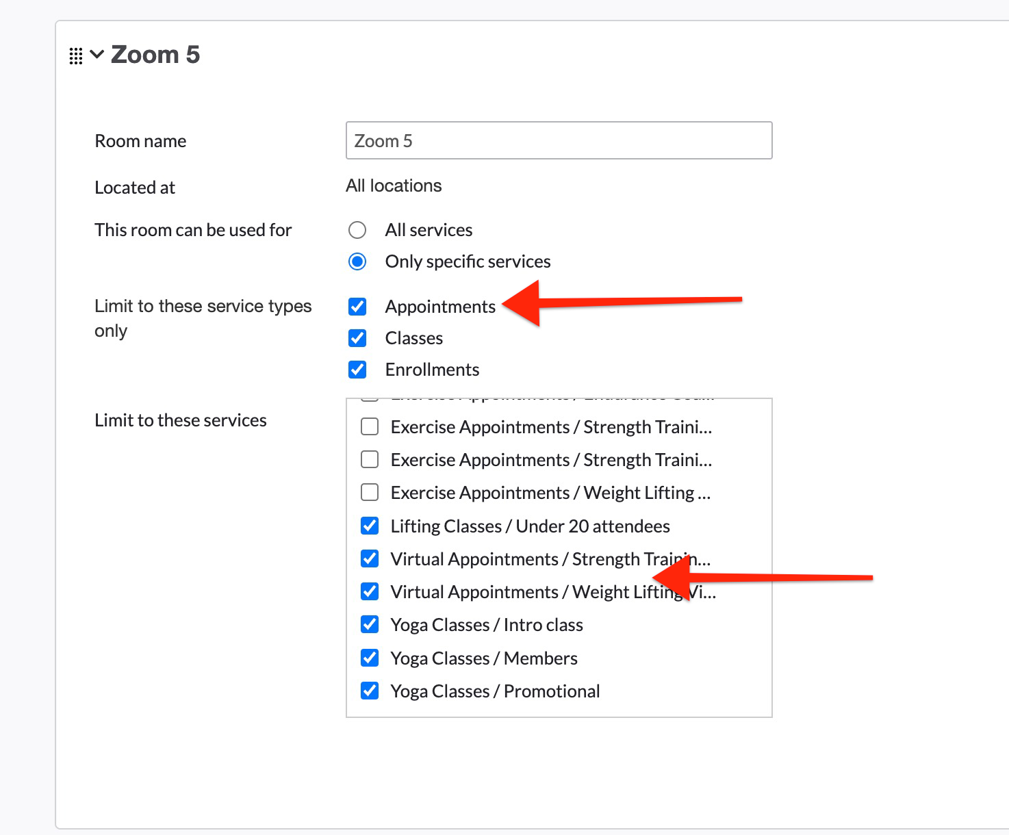Uncheck the Classes service type
This screenshot has width=1009, height=835.
357,338
